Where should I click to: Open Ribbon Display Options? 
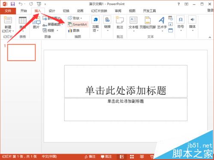(186, 4)
